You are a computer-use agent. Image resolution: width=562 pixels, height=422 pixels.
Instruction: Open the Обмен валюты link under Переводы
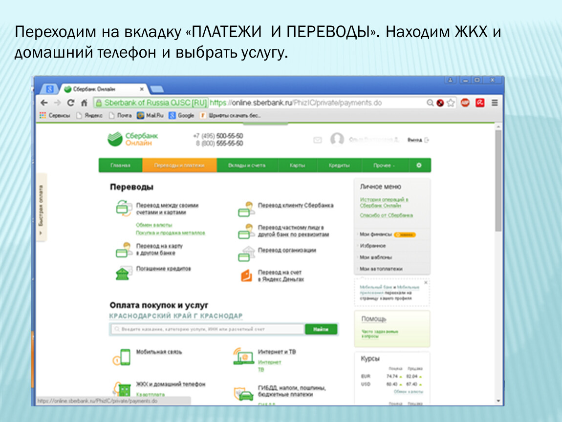tap(154, 225)
